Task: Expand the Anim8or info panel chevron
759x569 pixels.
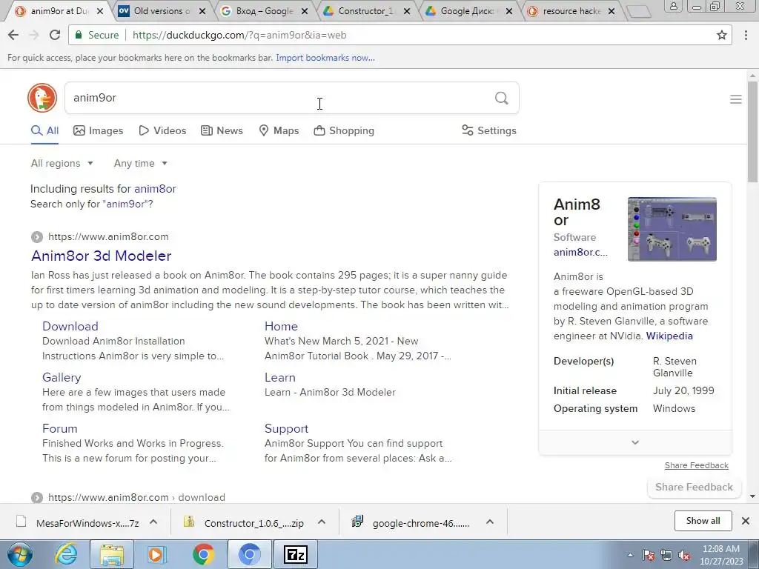Action: tap(635, 442)
